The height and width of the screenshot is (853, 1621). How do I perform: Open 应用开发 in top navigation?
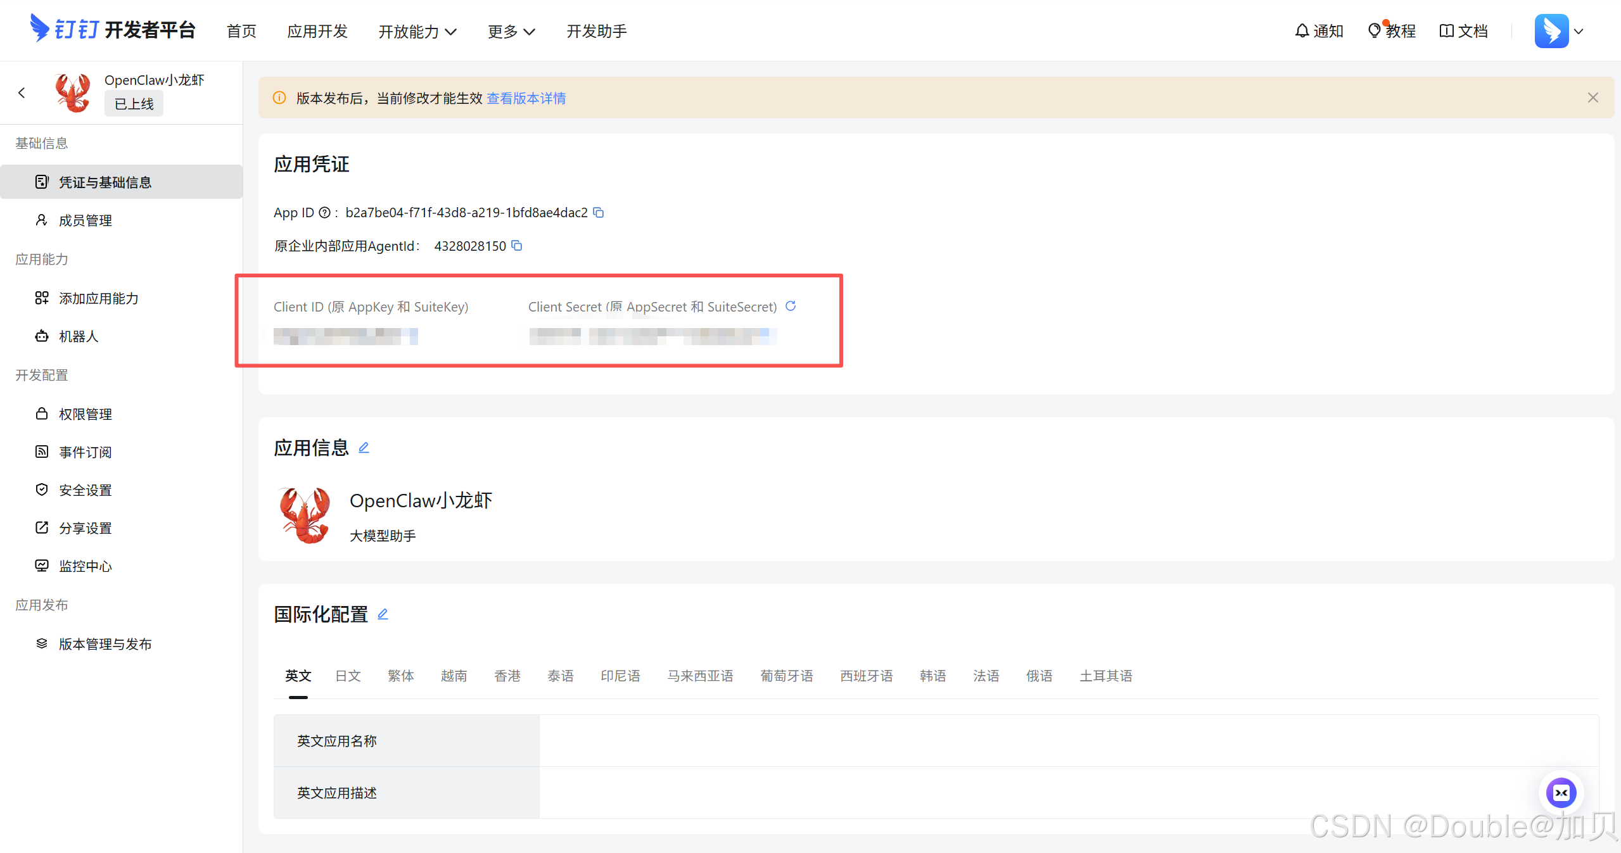click(317, 31)
